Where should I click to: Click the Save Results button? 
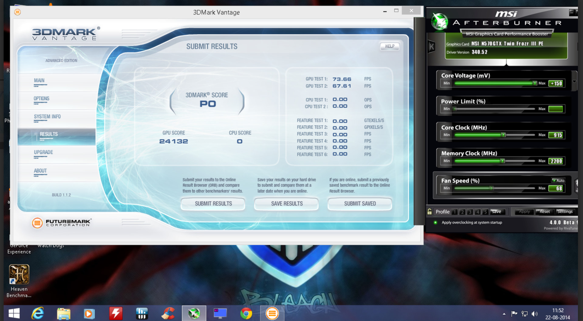(287, 204)
